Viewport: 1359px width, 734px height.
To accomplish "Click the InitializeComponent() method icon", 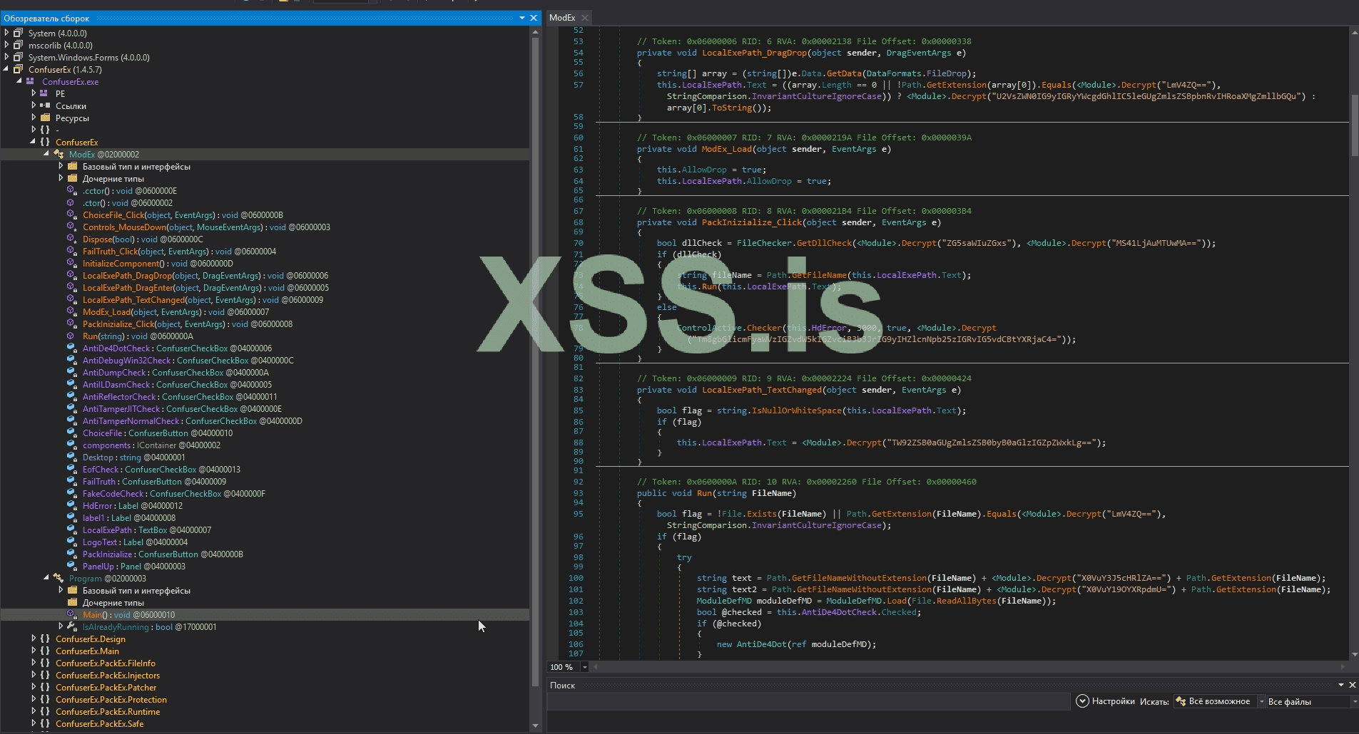I will coord(71,263).
